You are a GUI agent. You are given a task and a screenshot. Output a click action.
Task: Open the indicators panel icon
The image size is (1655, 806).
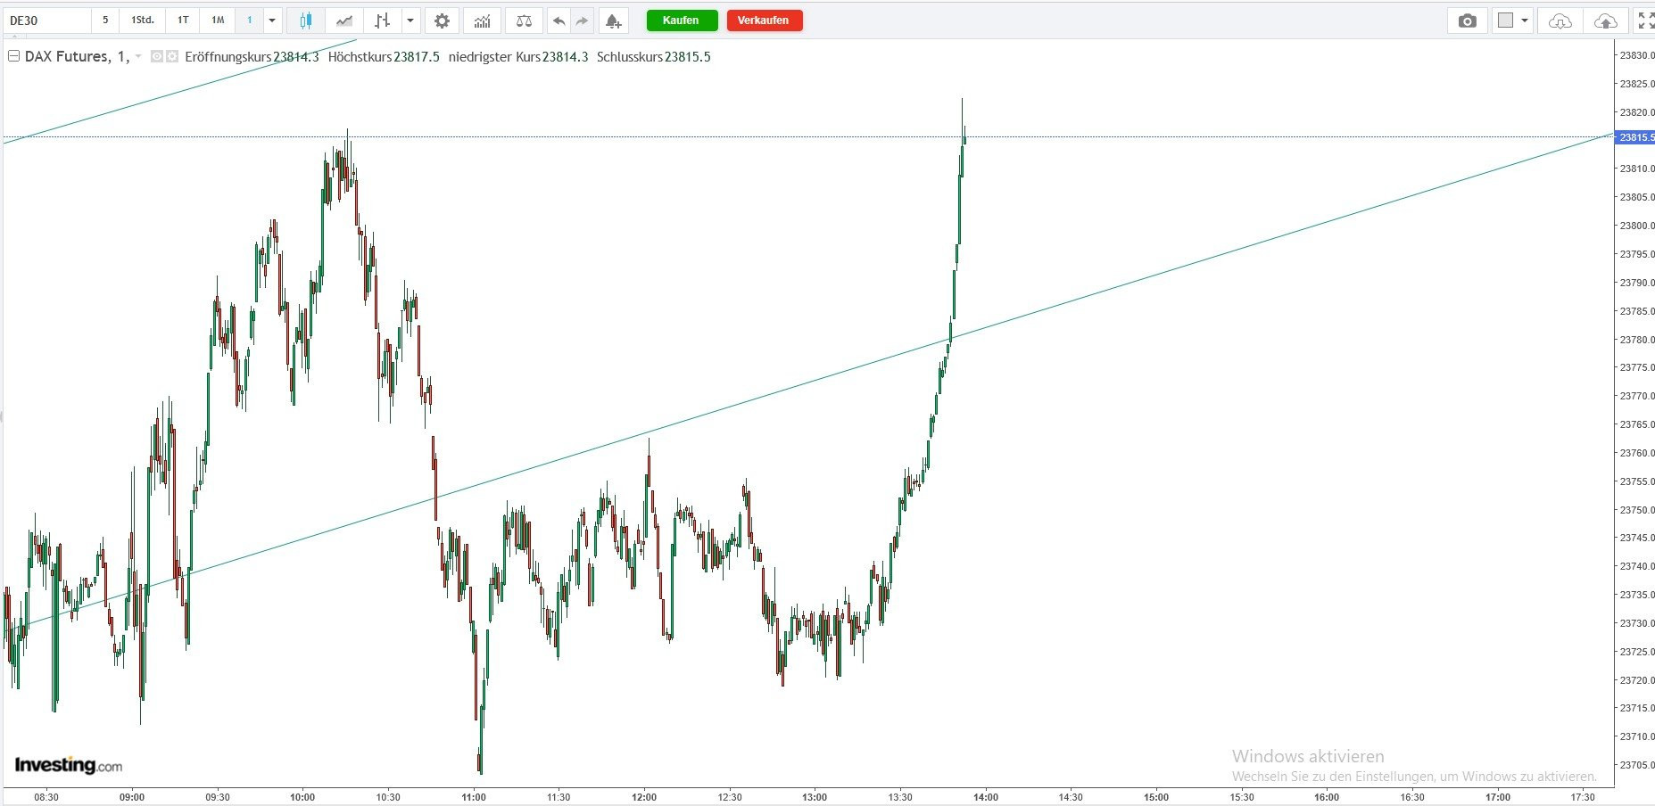[482, 21]
